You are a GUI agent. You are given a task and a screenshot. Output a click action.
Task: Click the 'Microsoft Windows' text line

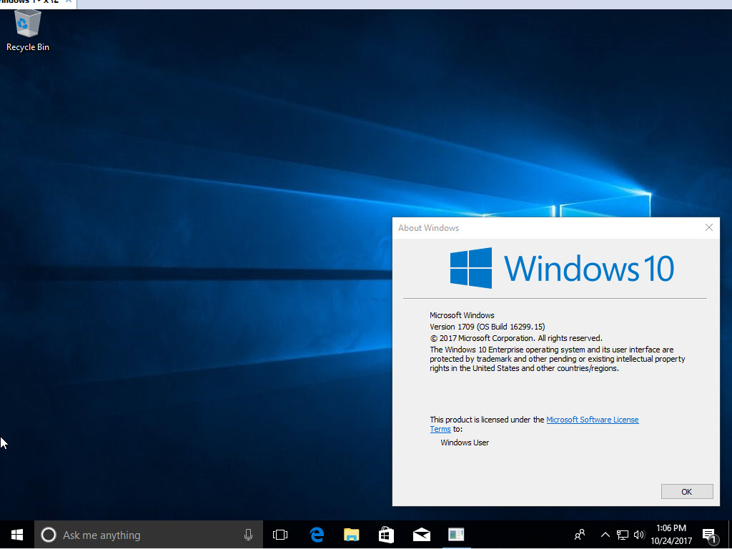462,315
